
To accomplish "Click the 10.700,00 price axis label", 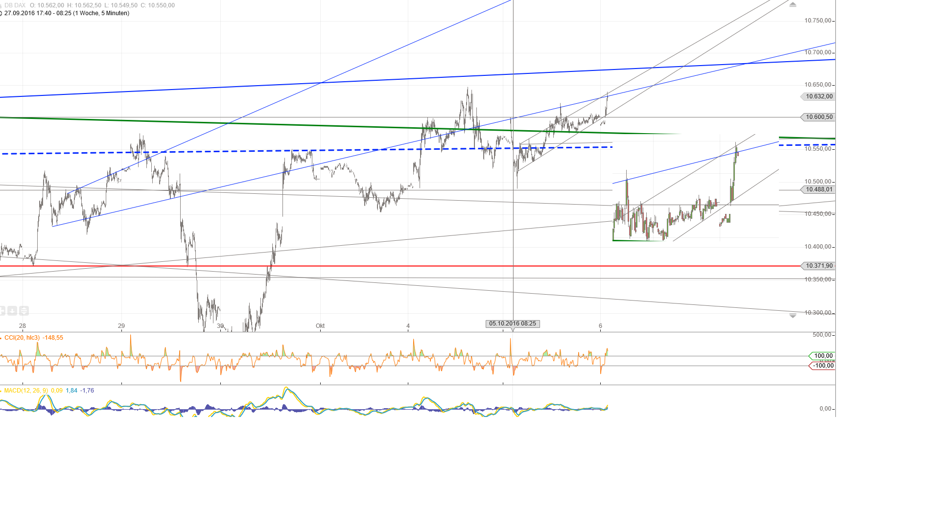I will [x=818, y=52].
